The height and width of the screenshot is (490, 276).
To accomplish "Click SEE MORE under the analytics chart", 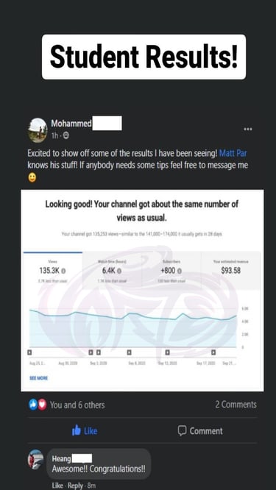I will tap(38, 378).
